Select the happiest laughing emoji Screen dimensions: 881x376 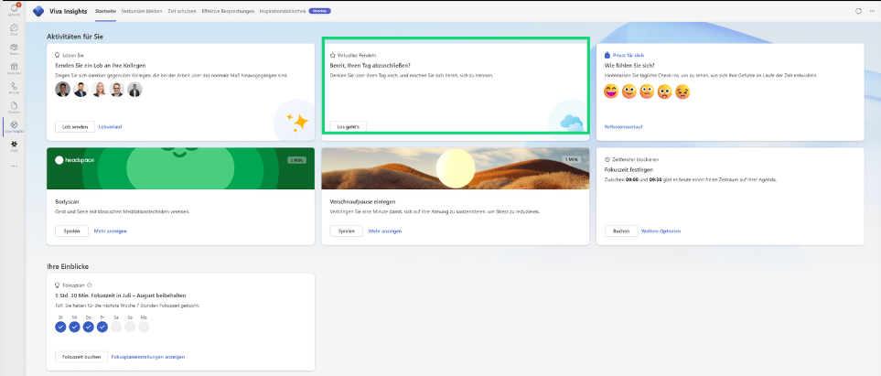tap(611, 91)
